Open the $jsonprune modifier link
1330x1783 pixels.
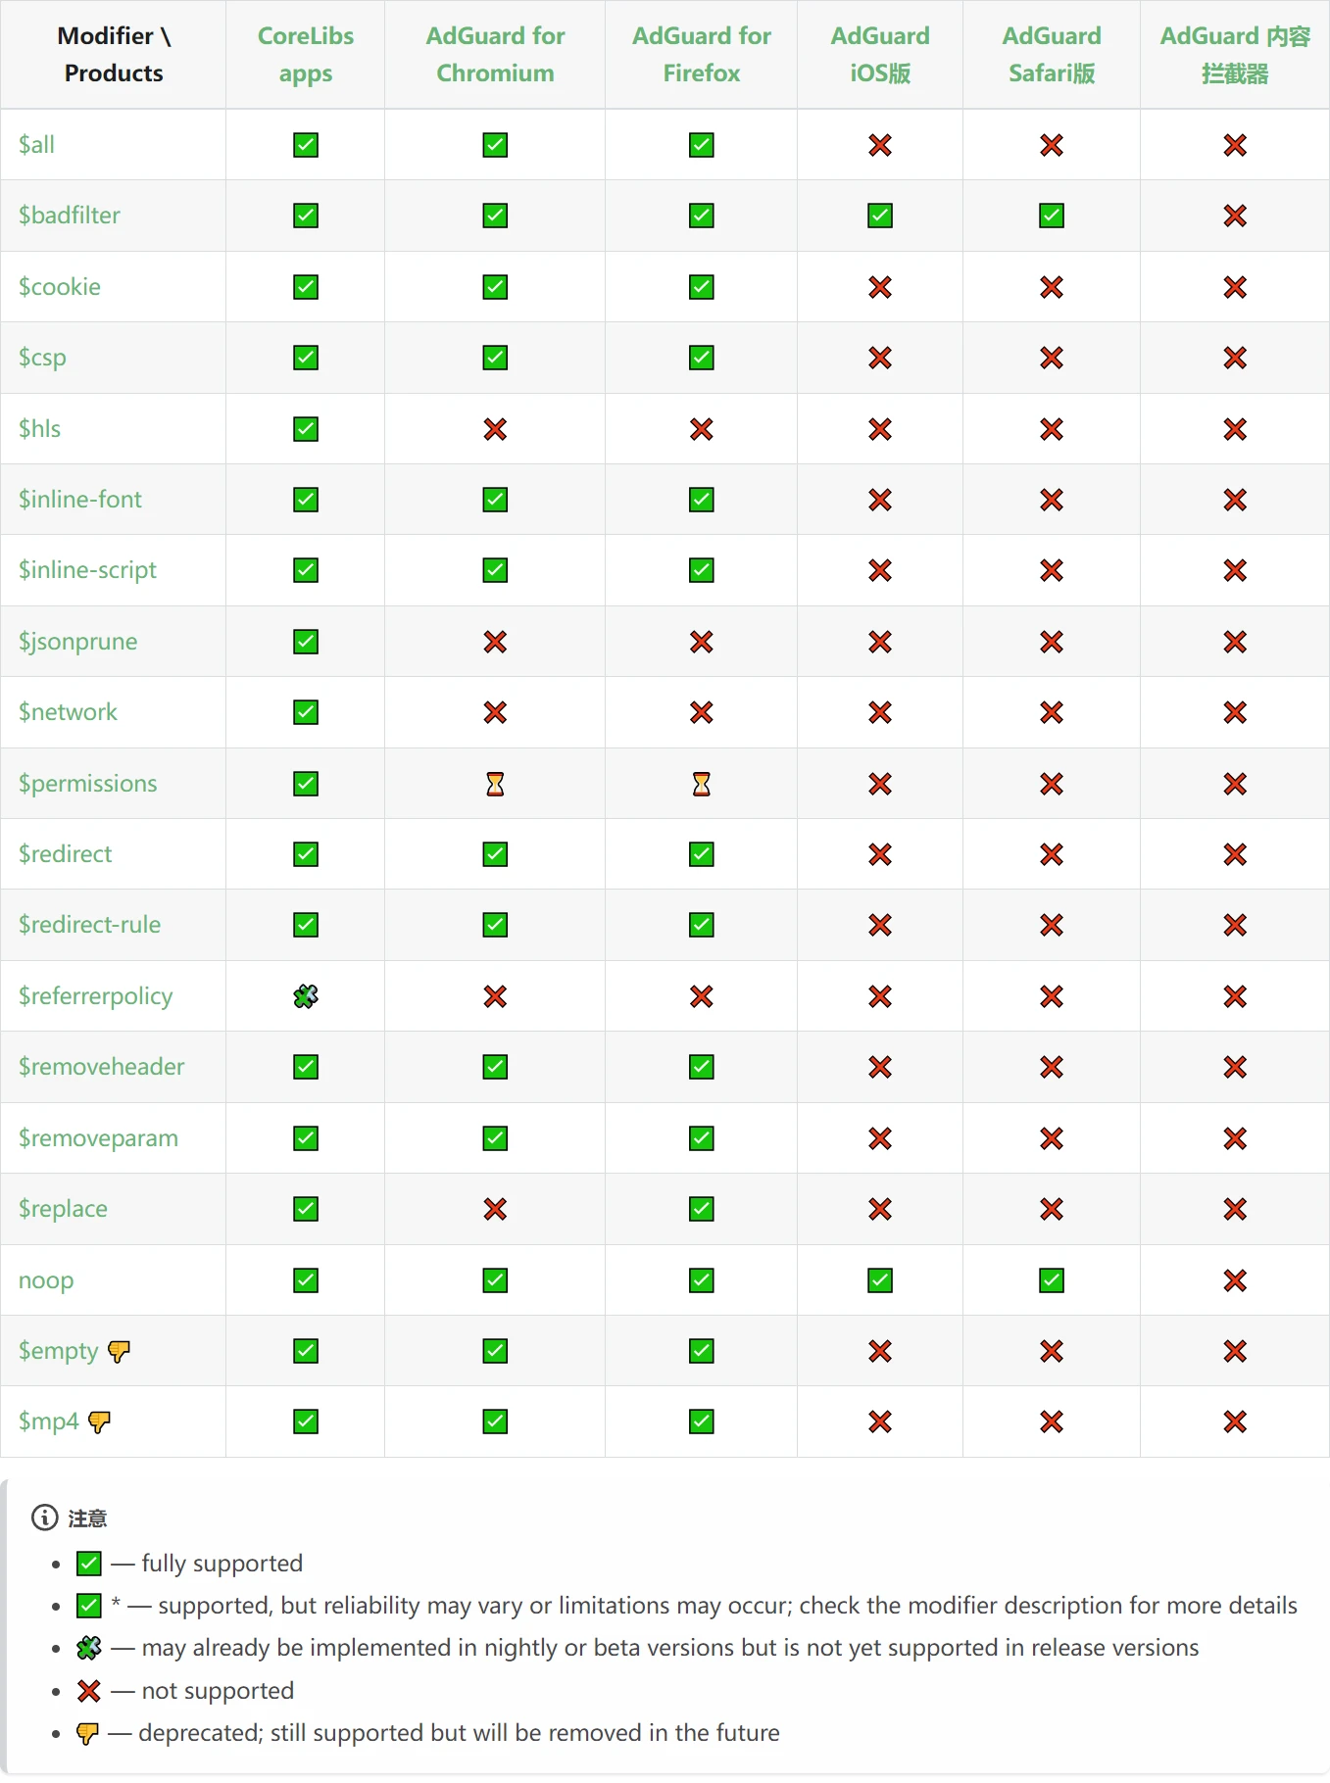tap(78, 642)
